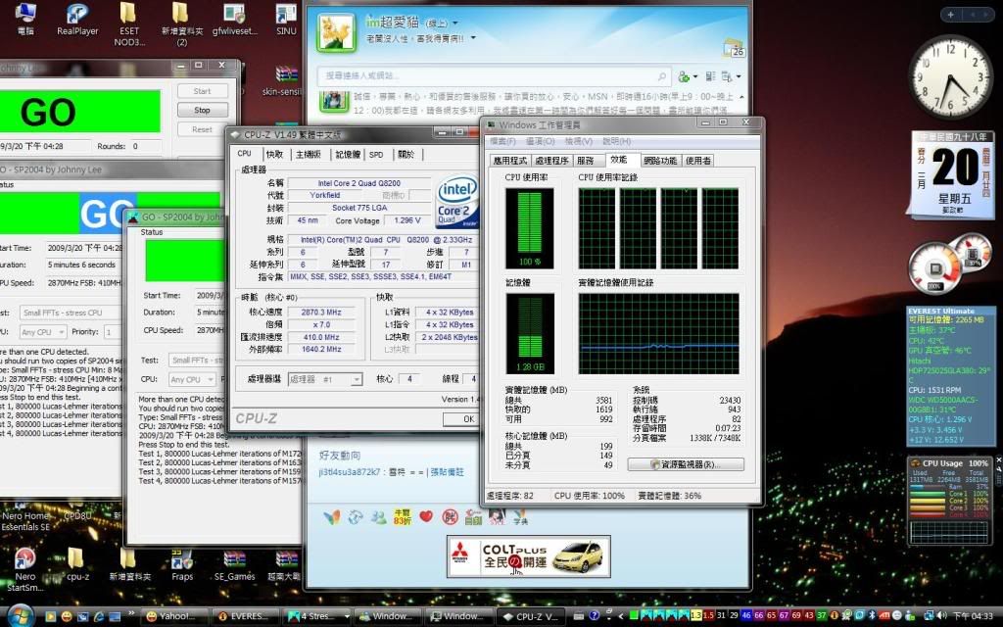
Task: Click the 83折 promo icon in Messenger
Action: click(403, 517)
